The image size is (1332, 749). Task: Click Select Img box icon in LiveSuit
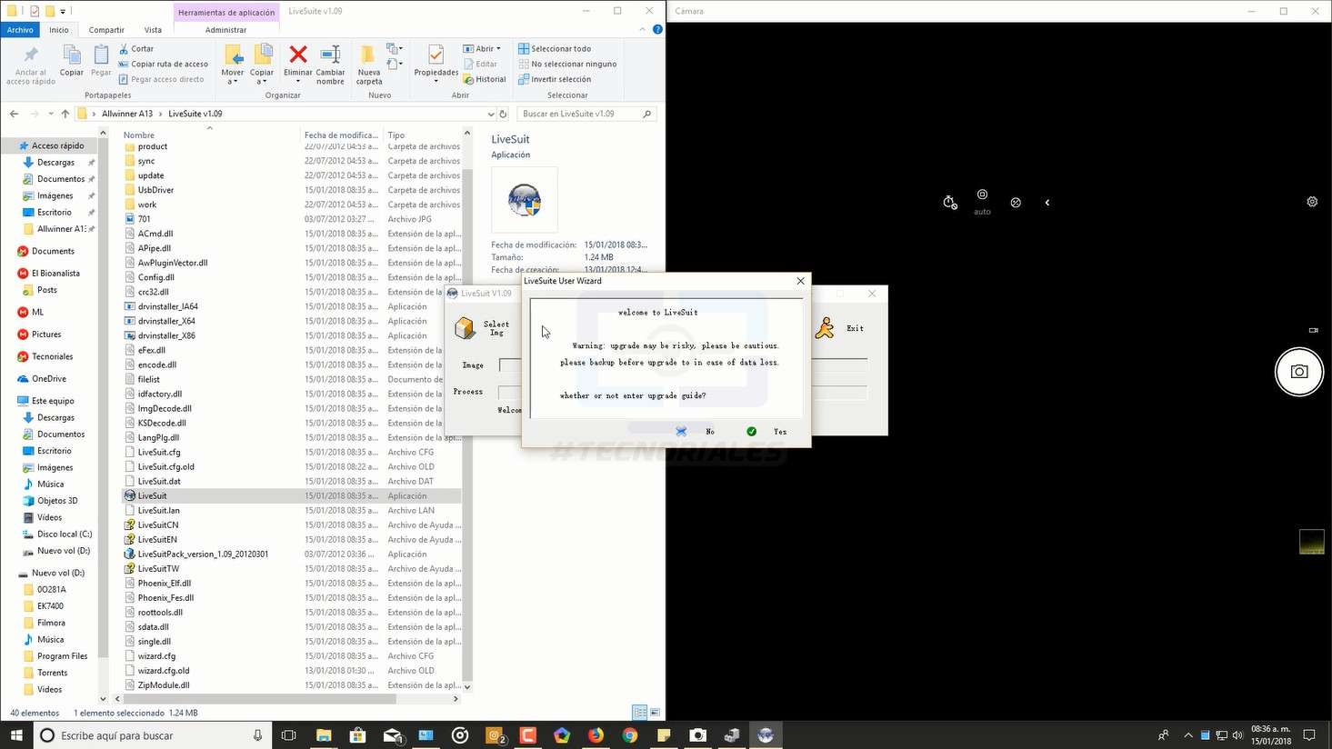click(465, 328)
